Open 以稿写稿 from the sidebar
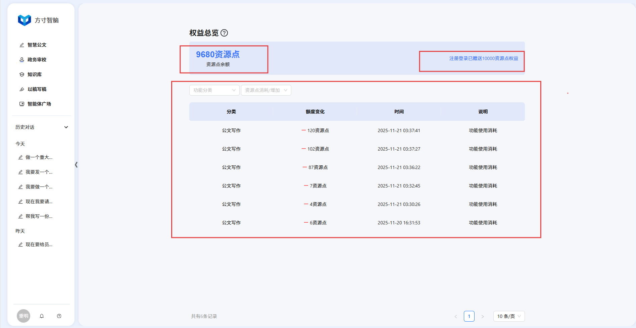 (x=37, y=89)
